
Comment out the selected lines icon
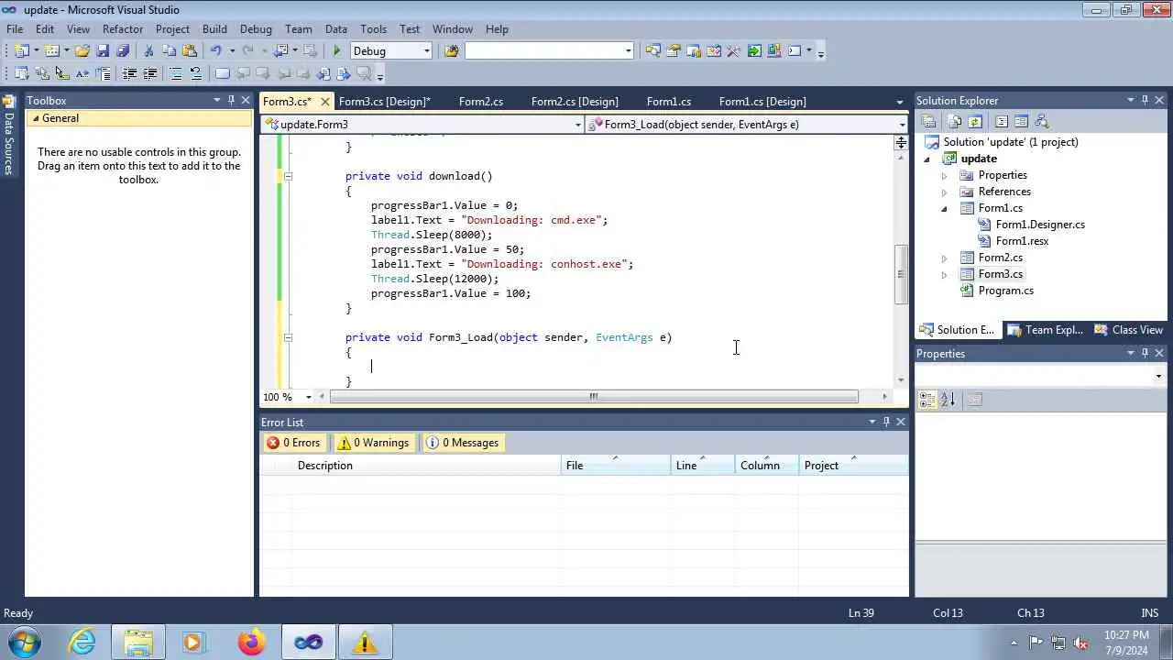point(175,73)
